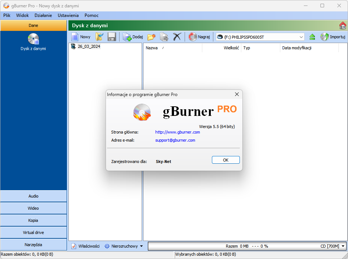Viewport: 348px width, 259px height.
Task: Sort by Data modyfikacji column header
Action: click(309, 48)
